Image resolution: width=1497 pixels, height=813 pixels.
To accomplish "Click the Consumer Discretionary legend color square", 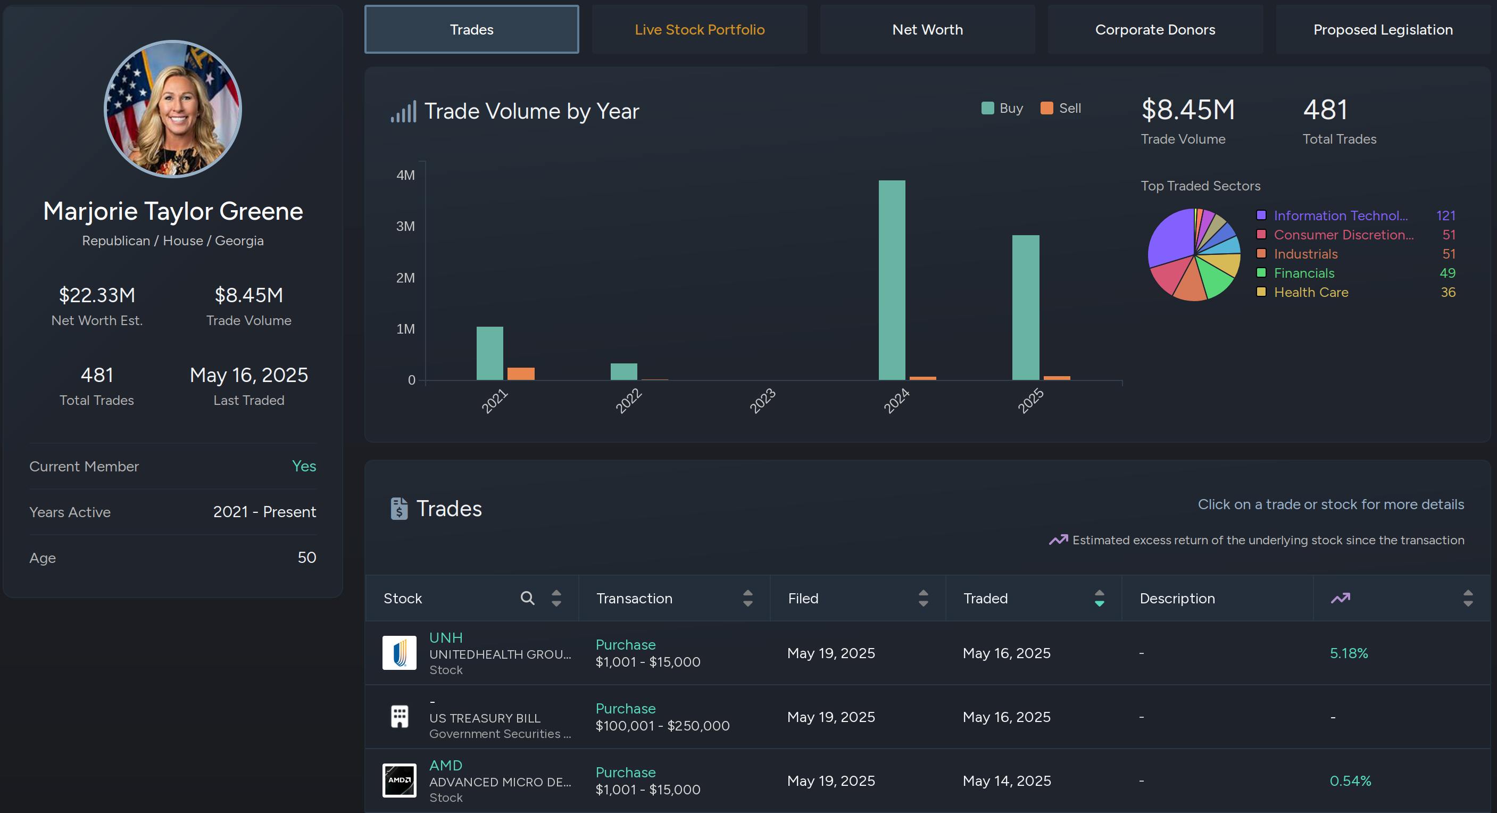I will 1261,235.
